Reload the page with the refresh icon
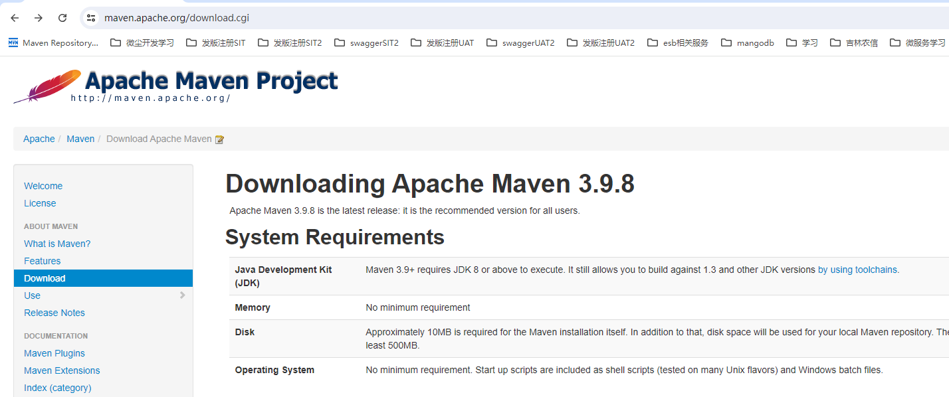Image resolution: width=949 pixels, height=397 pixels. click(62, 18)
